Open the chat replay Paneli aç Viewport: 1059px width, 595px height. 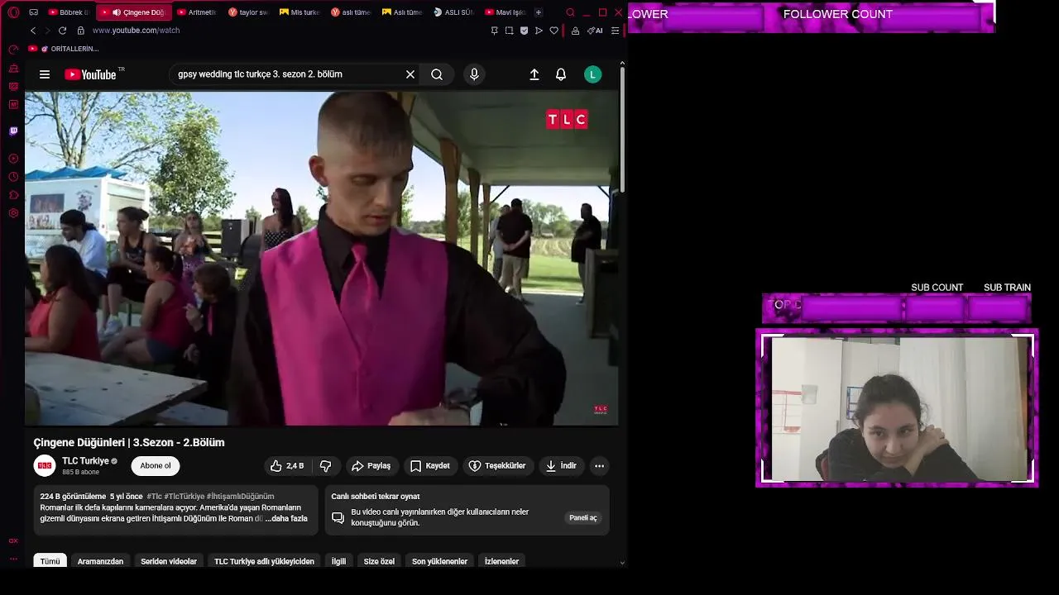pos(583,518)
